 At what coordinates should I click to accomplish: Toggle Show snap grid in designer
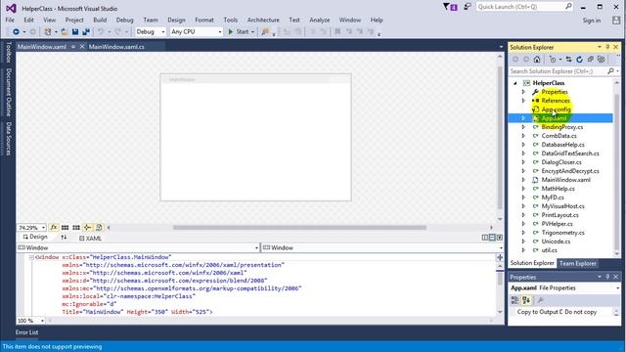coord(65,228)
